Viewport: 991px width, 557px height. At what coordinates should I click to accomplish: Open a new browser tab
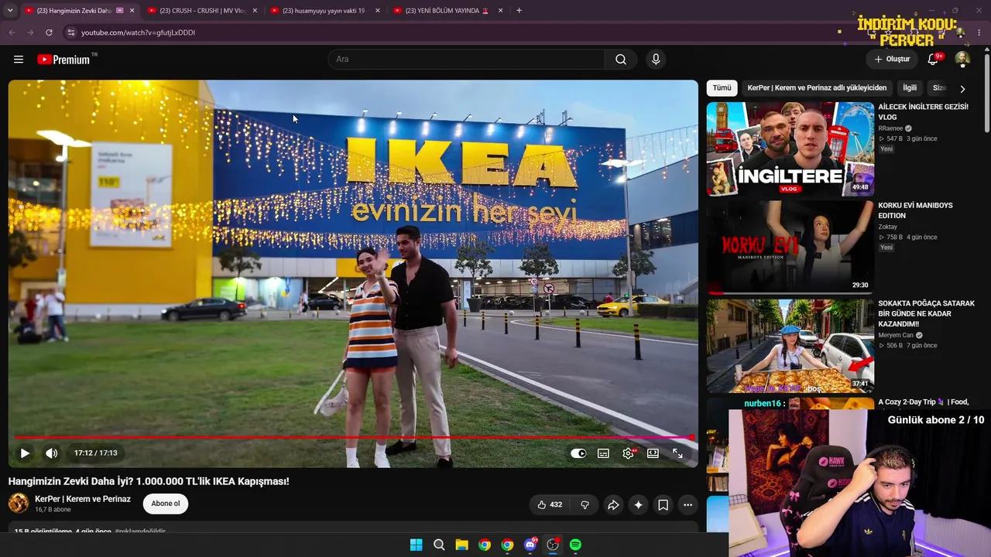point(519,11)
